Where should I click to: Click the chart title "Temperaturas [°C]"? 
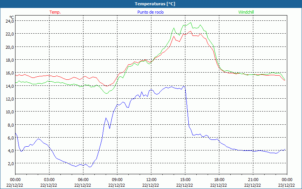coord(155,4)
